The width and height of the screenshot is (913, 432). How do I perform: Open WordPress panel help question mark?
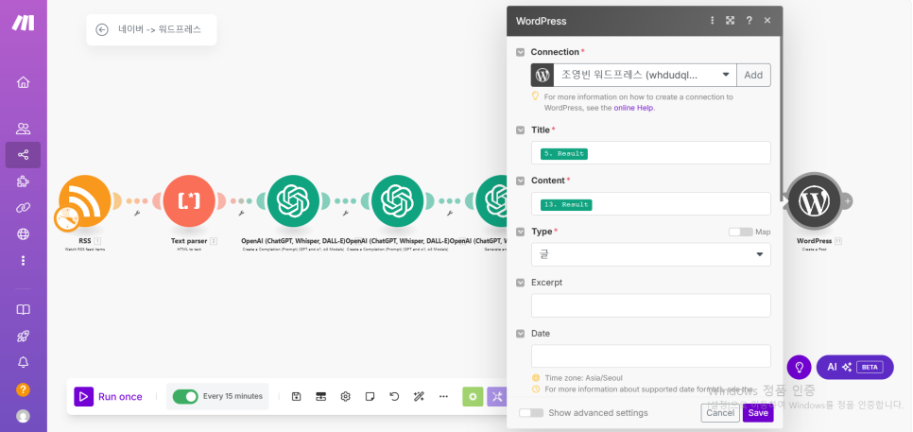click(749, 21)
